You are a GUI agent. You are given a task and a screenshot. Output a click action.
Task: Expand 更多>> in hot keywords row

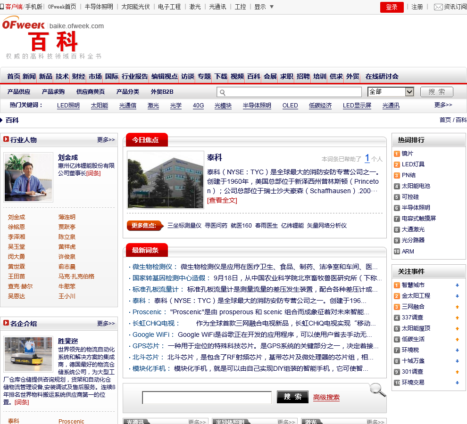[x=443, y=105]
